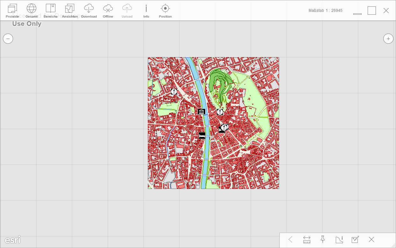Click the Maßstab scale display

(x=325, y=11)
